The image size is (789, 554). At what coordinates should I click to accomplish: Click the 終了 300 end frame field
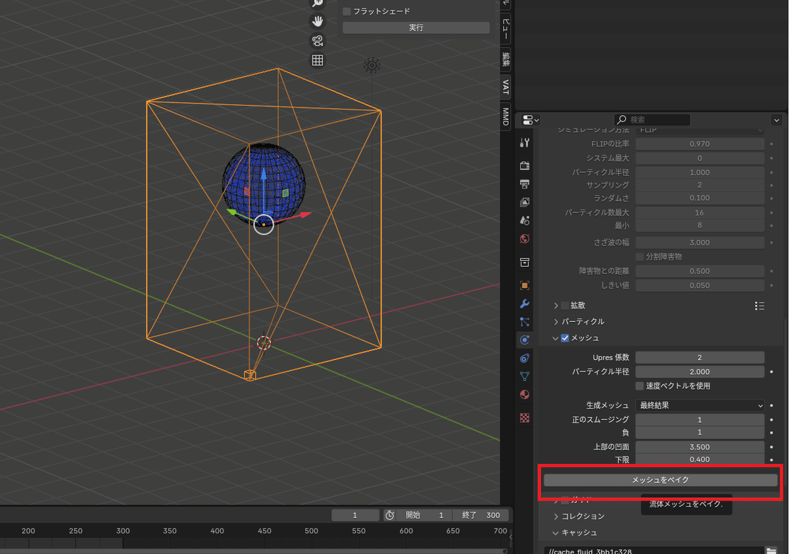tap(481, 515)
